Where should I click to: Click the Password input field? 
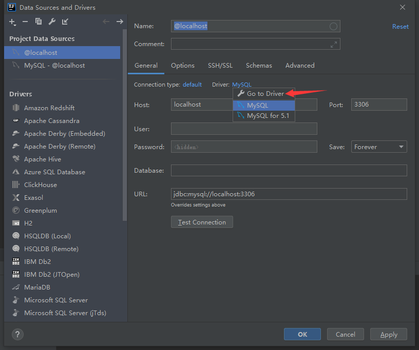244,147
